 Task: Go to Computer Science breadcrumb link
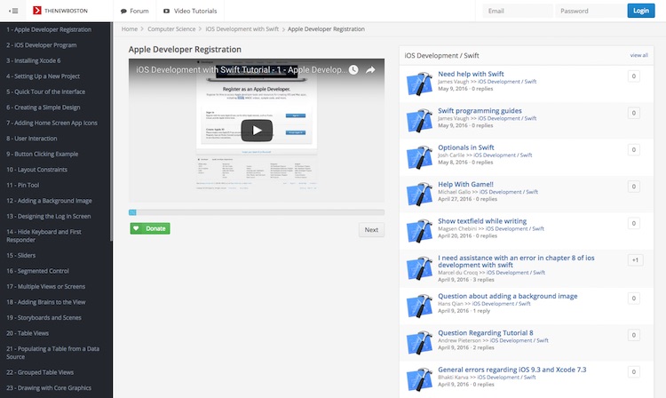pos(171,29)
